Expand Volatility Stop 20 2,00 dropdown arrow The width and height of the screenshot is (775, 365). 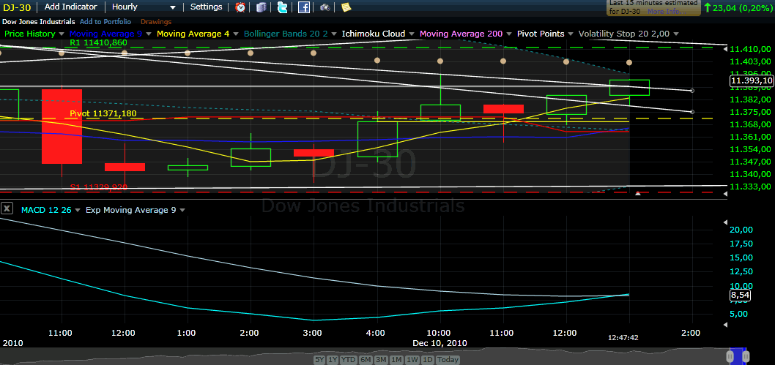(675, 34)
